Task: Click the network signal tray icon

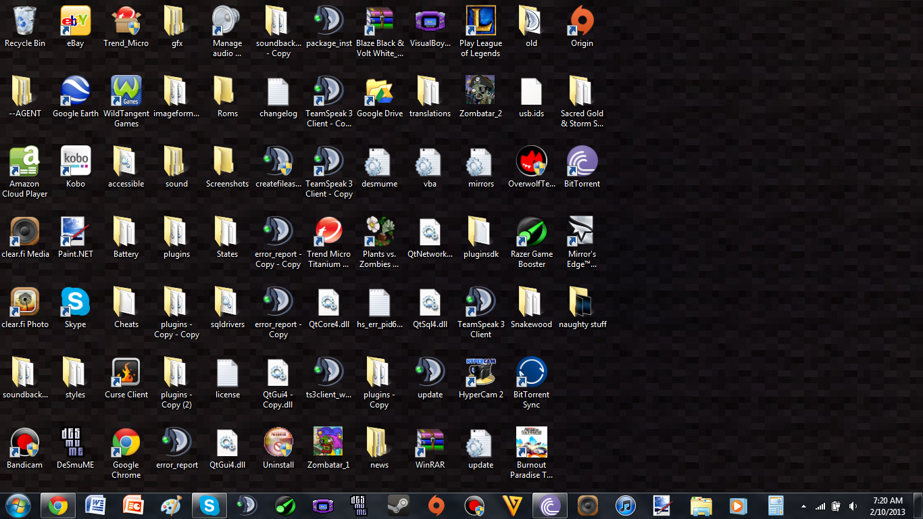Action: tap(820, 506)
